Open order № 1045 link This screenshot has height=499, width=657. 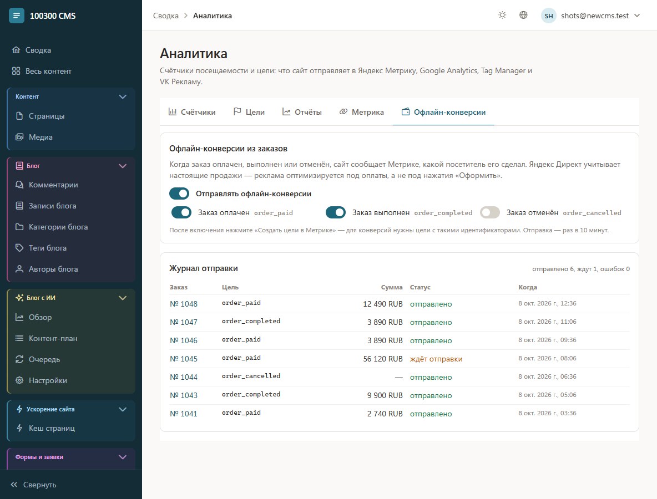(x=184, y=359)
